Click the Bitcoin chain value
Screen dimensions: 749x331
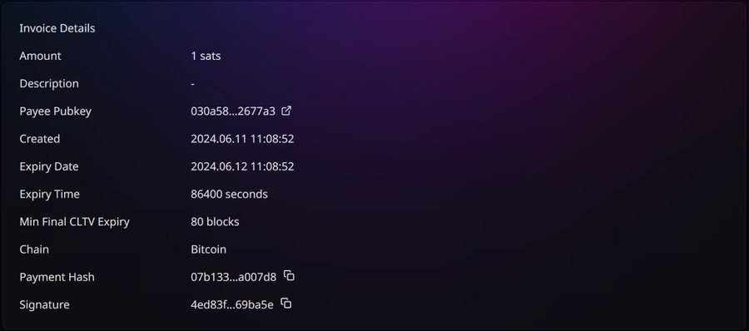tap(209, 249)
